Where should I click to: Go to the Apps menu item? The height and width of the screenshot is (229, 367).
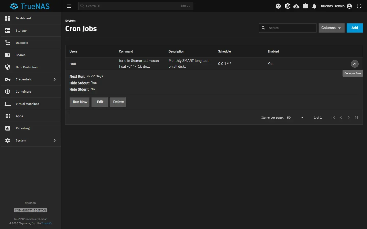pos(31,116)
